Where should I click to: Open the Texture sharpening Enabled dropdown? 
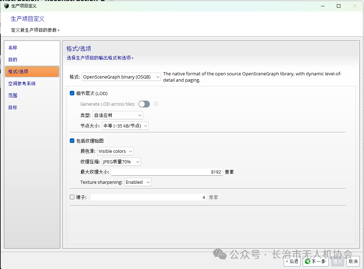tap(138, 182)
